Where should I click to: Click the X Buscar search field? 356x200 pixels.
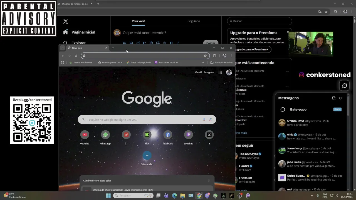coord(259,21)
